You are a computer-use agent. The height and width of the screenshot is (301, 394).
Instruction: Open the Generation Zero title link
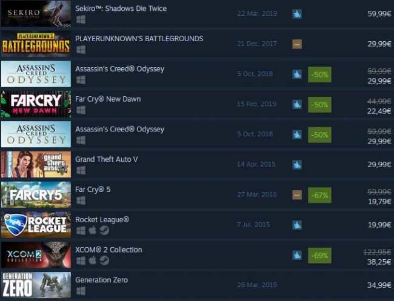[101, 280]
